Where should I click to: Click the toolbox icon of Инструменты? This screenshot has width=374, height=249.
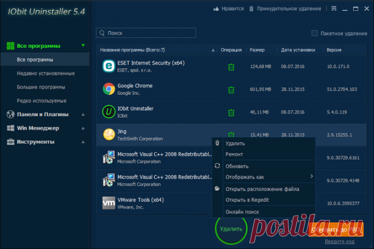click(11, 142)
